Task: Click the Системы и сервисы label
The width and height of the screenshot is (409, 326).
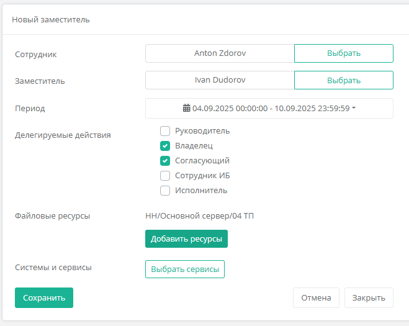Action: [53, 268]
